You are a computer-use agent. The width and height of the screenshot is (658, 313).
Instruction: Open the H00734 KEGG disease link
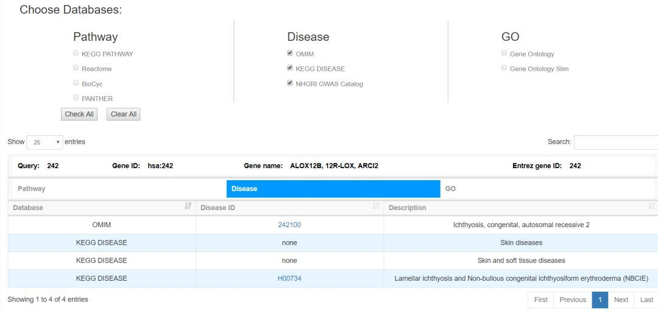click(289, 278)
